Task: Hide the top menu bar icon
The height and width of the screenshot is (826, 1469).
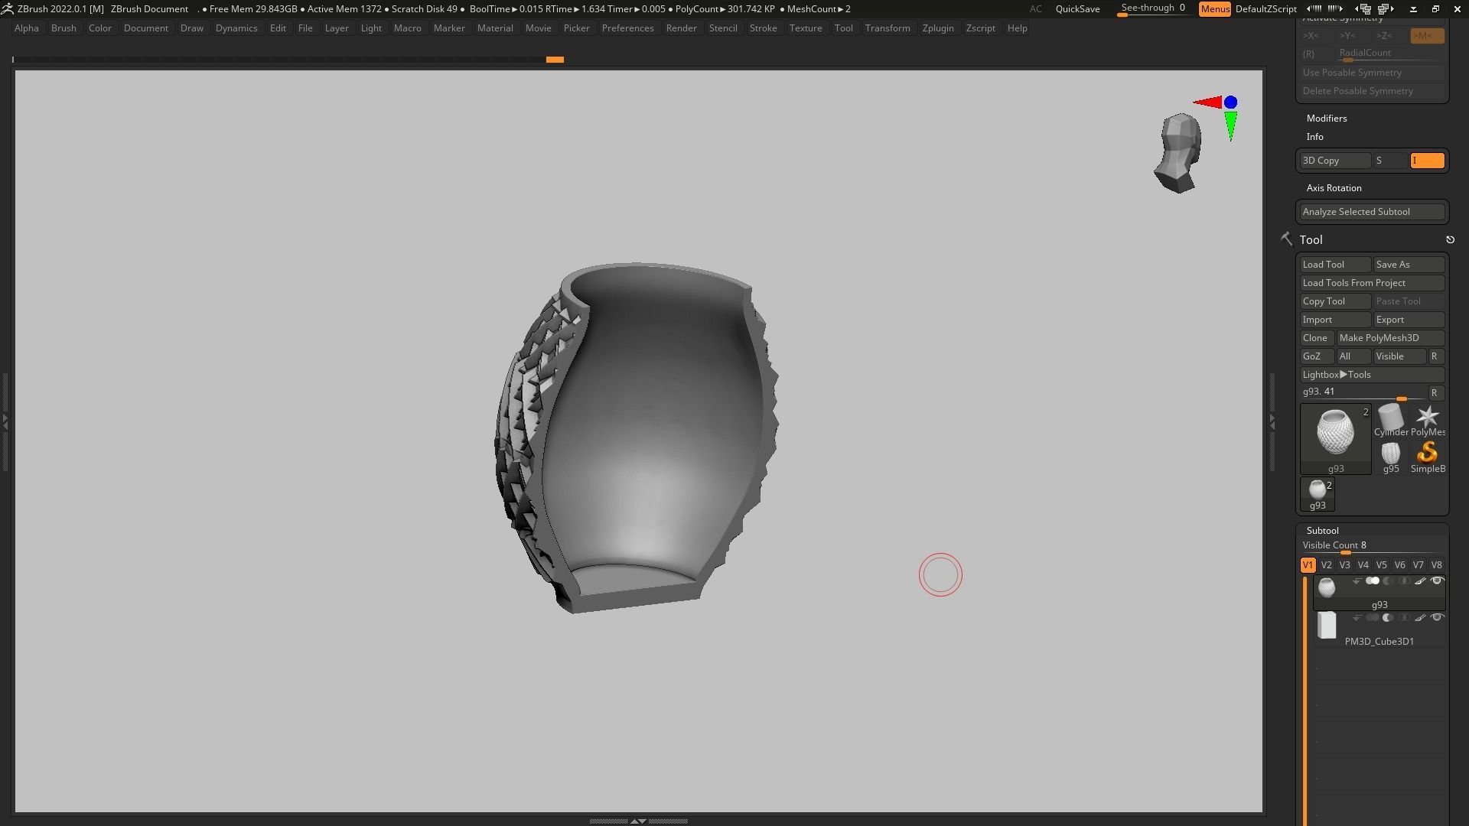Action: [1413, 9]
